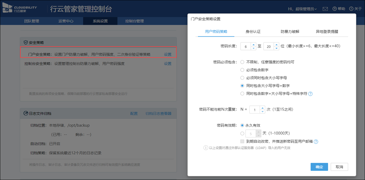
Task: Click the 帮助 question mark icon
Action: [335, 9]
